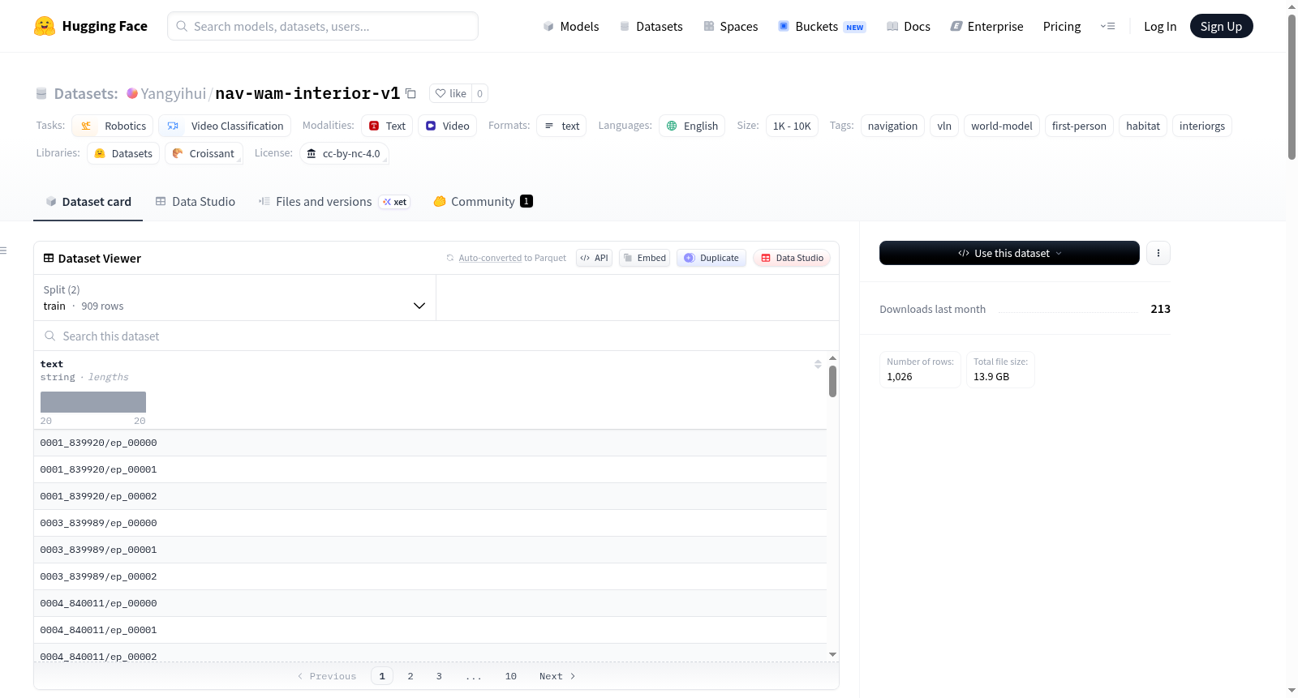Sort the text column using the sort arrows
Viewport: 1298px width, 698px height.
click(x=818, y=364)
